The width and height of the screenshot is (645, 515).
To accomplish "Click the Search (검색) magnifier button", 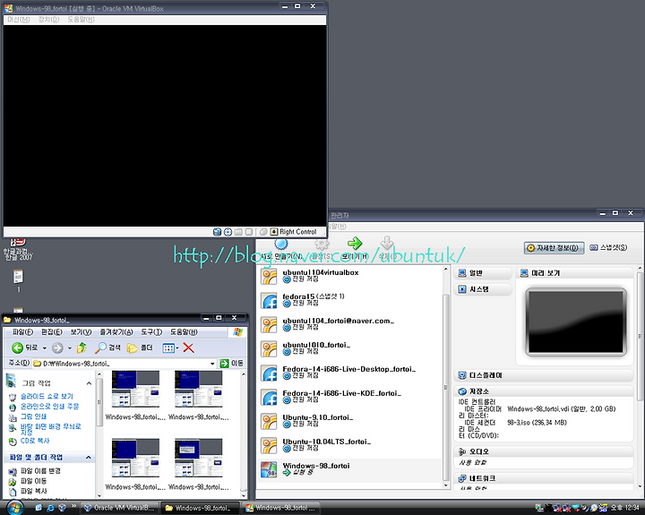I will [107, 348].
